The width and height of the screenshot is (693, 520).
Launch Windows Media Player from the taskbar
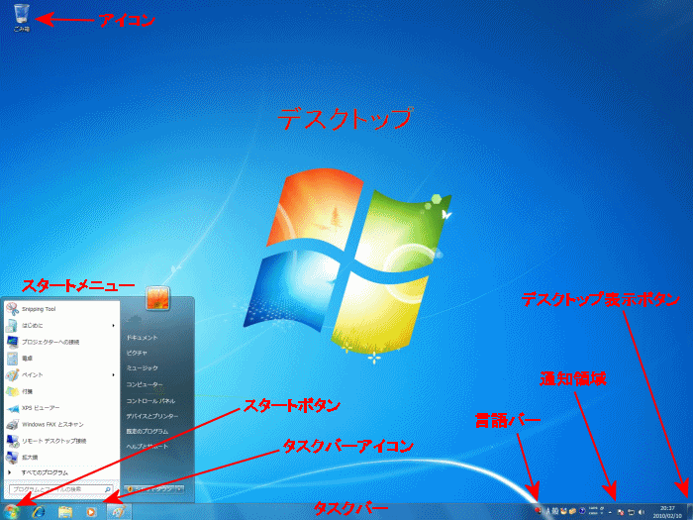(x=91, y=512)
